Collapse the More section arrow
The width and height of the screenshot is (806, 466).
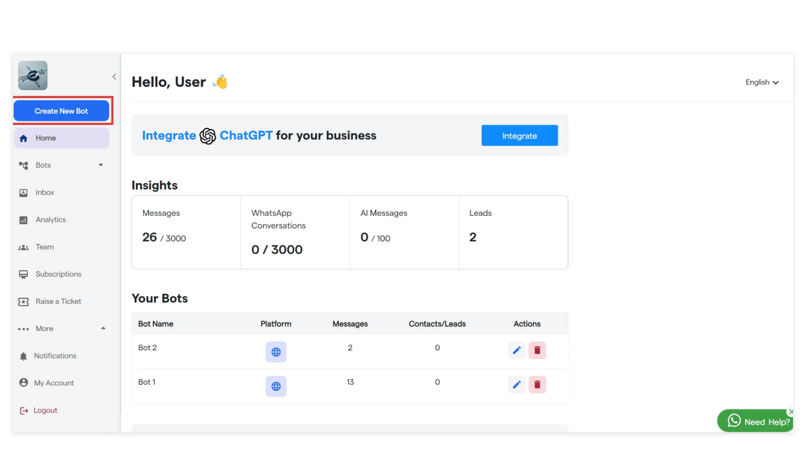pyautogui.click(x=103, y=328)
